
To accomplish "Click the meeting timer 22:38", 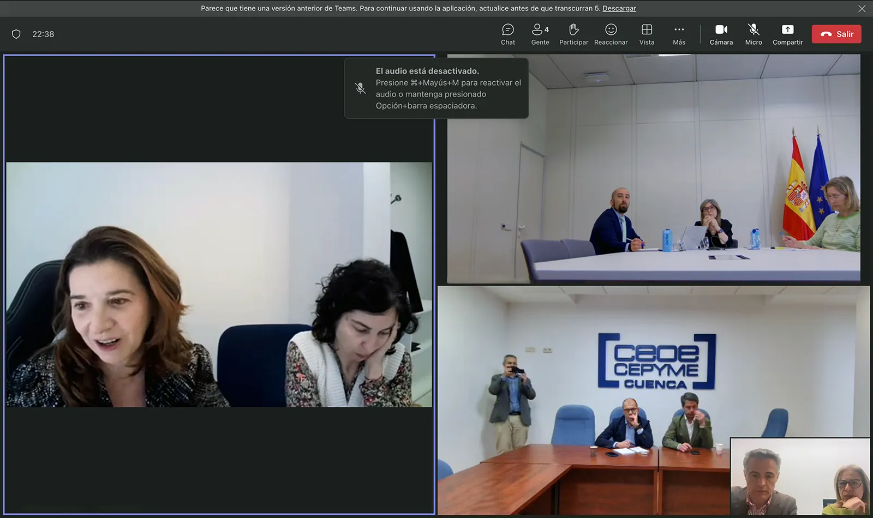I will pos(43,34).
